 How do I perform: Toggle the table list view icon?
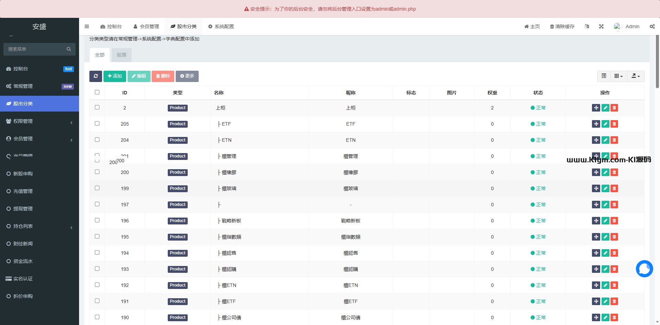tap(604, 76)
